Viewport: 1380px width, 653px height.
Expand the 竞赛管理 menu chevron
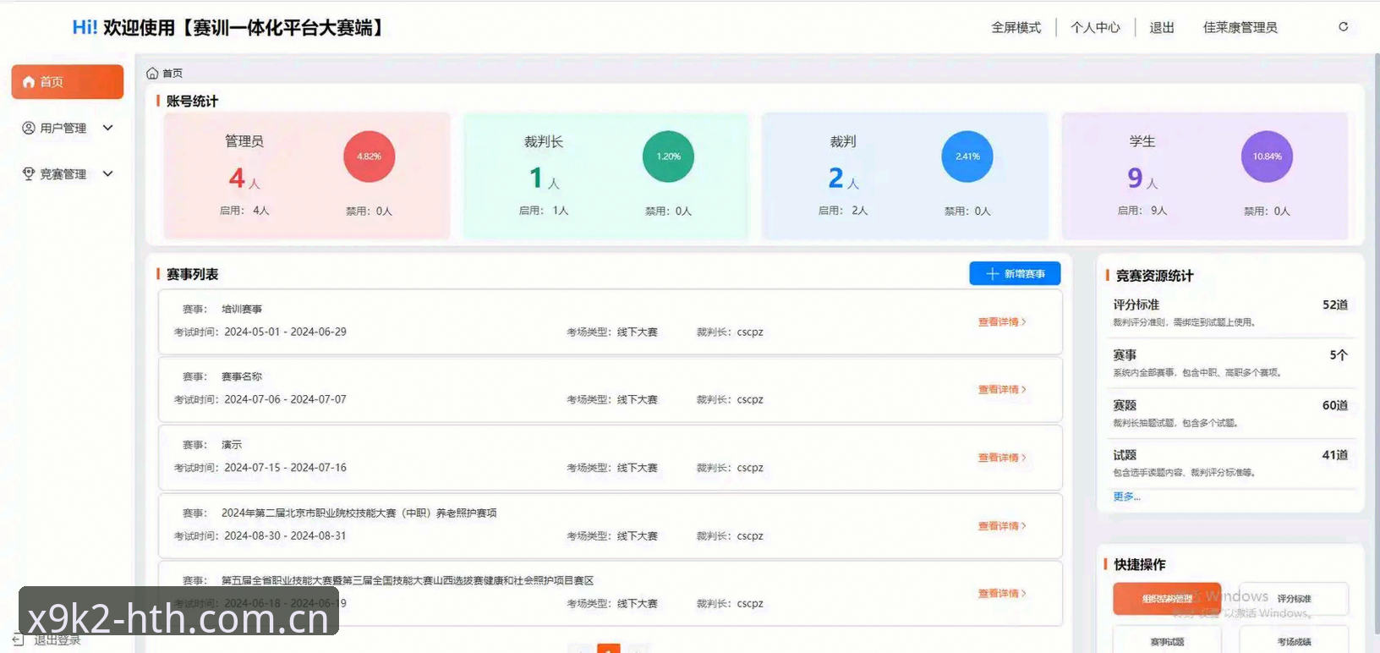pos(108,173)
